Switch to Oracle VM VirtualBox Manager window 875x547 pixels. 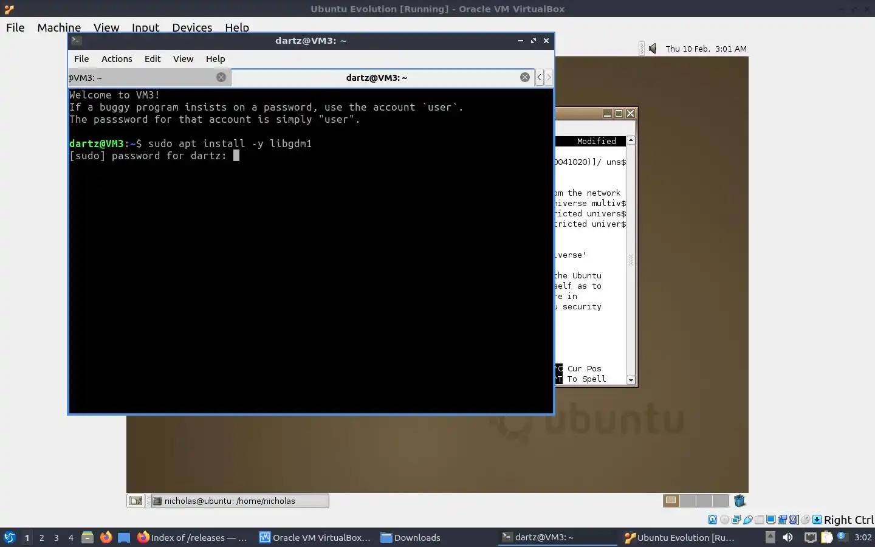click(315, 537)
